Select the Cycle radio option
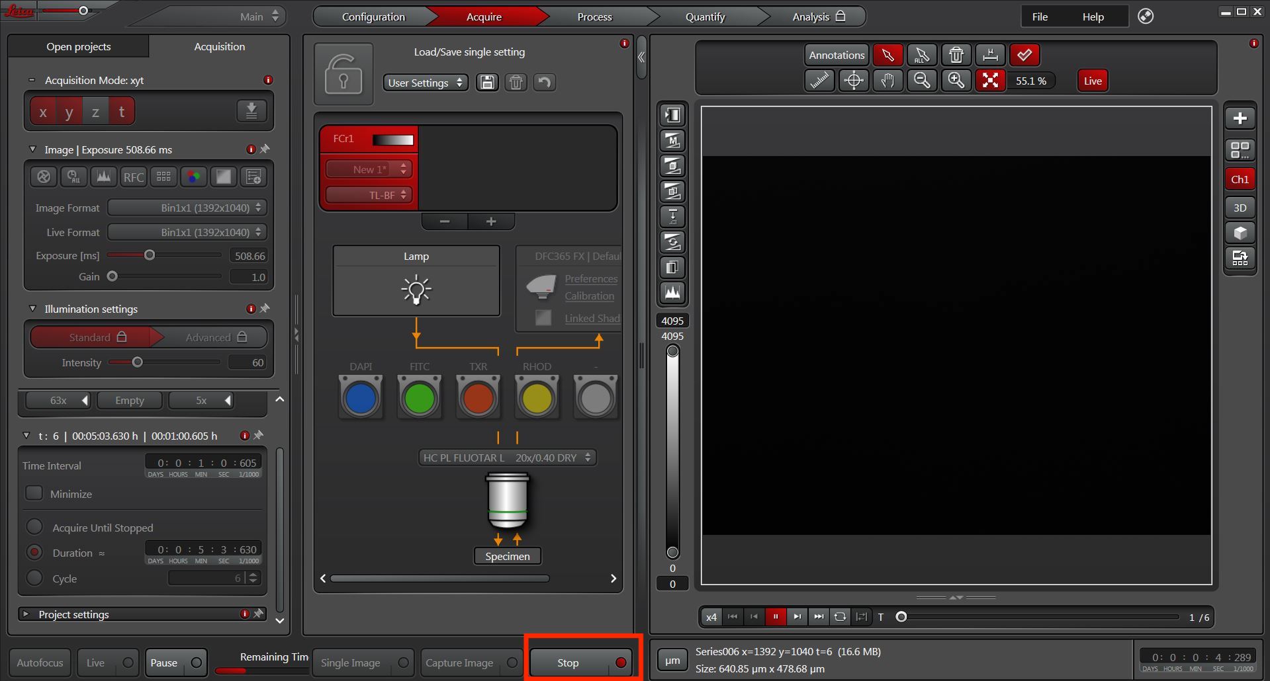The width and height of the screenshot is (1270, 681). click(x=34, y=578)
